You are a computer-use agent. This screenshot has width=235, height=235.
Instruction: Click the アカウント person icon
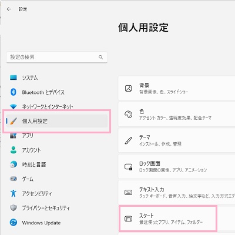[x=14, y=150]
